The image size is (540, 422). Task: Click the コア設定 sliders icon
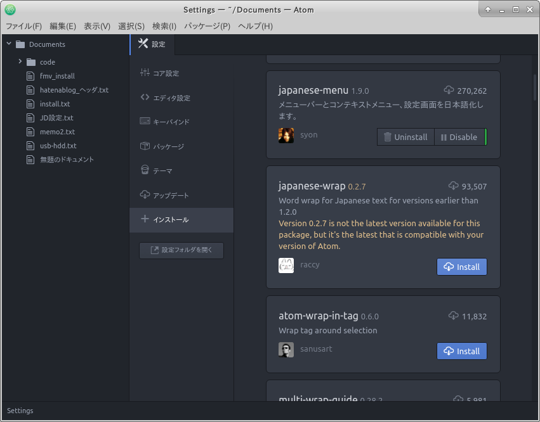click(145, 72)
